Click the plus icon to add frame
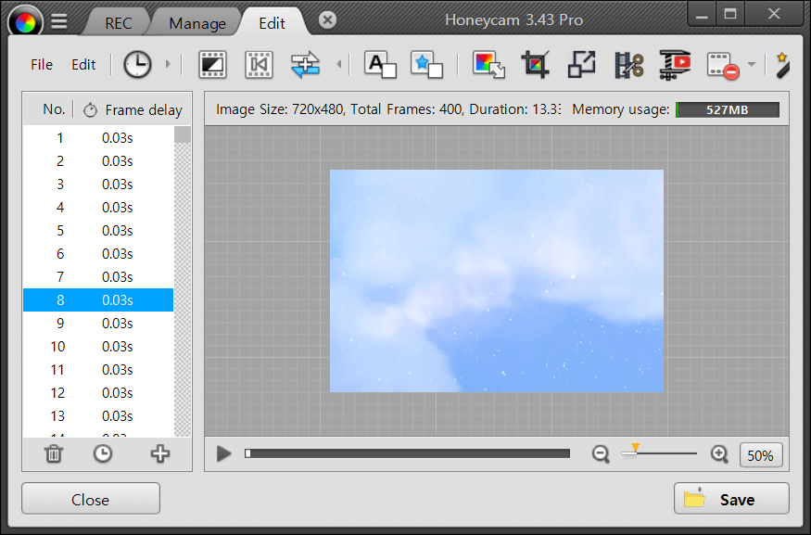 click(160, 453)
